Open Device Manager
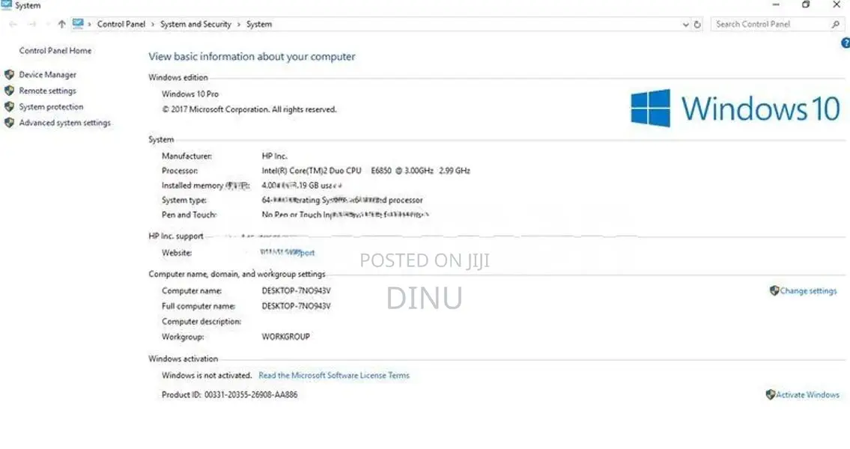Screen dimensions: 850x449 [x=48, y=75]
